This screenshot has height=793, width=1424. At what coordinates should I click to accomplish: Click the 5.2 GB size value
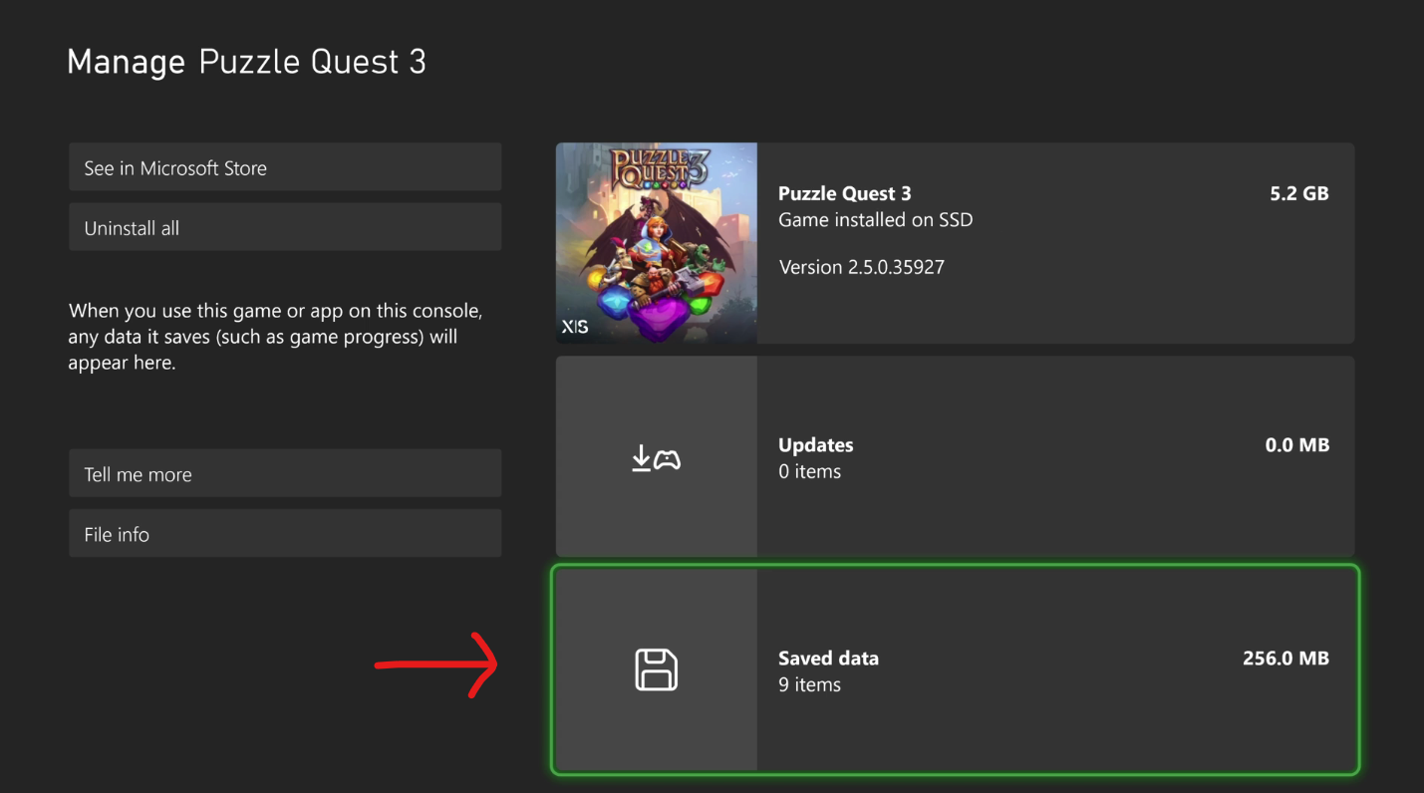[1299, 193]
